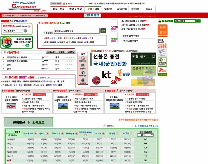Expand the 주요국가 selector in the table header

pyautogui.click(x=13, y=135)
